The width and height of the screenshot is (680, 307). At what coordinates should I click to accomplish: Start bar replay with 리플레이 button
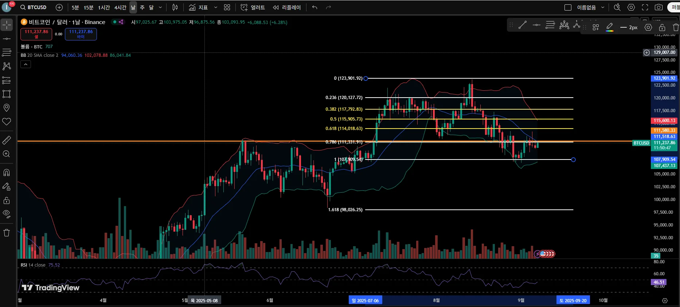(x=287, y=7)
